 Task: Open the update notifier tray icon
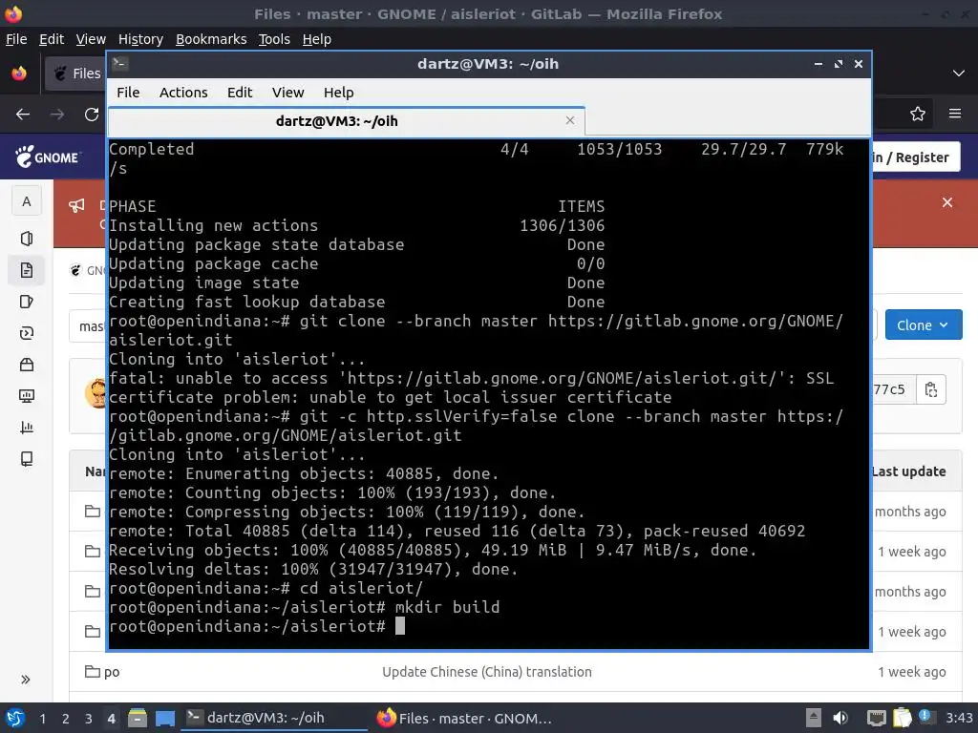pos(925,717)
